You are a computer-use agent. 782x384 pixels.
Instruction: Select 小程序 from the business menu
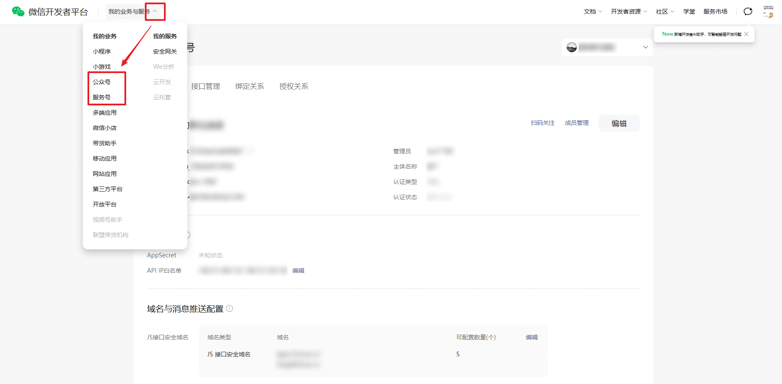click(x=102, y=51)
